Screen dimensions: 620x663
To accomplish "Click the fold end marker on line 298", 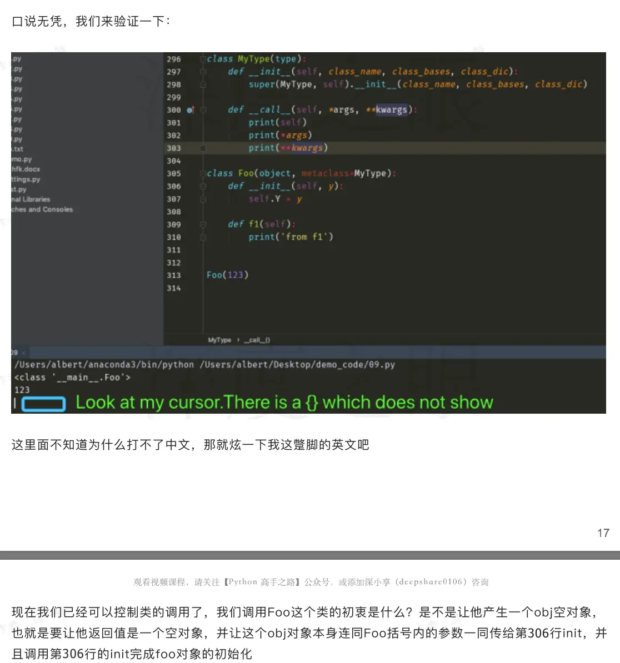I will 203,84.
